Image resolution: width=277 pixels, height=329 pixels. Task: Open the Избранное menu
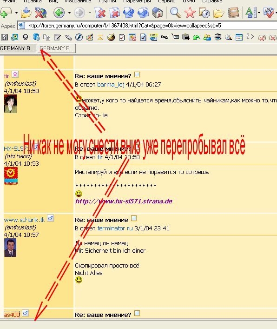pos(78,1)
